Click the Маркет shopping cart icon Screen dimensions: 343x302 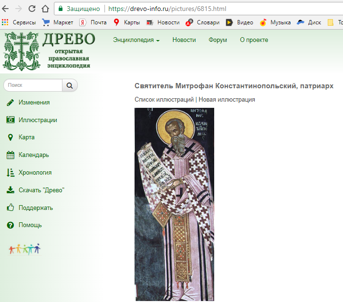[x=46, y=22]
